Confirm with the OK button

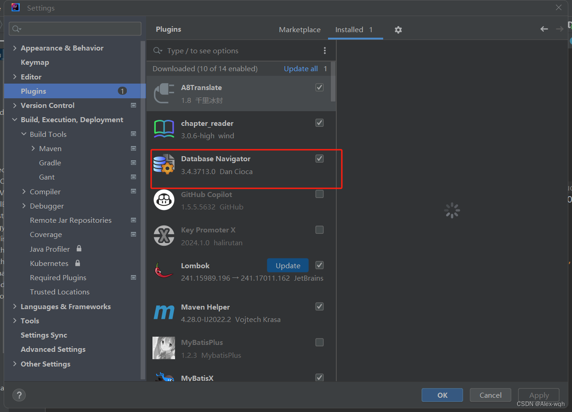pos(442,395)
